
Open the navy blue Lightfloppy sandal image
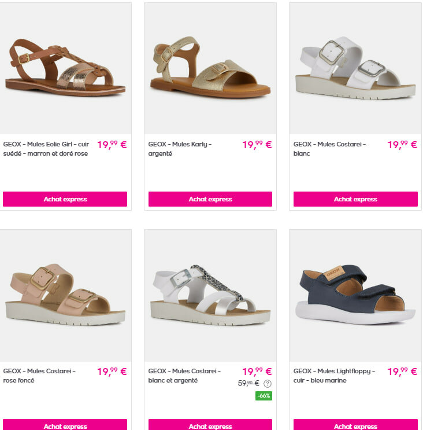355,296
